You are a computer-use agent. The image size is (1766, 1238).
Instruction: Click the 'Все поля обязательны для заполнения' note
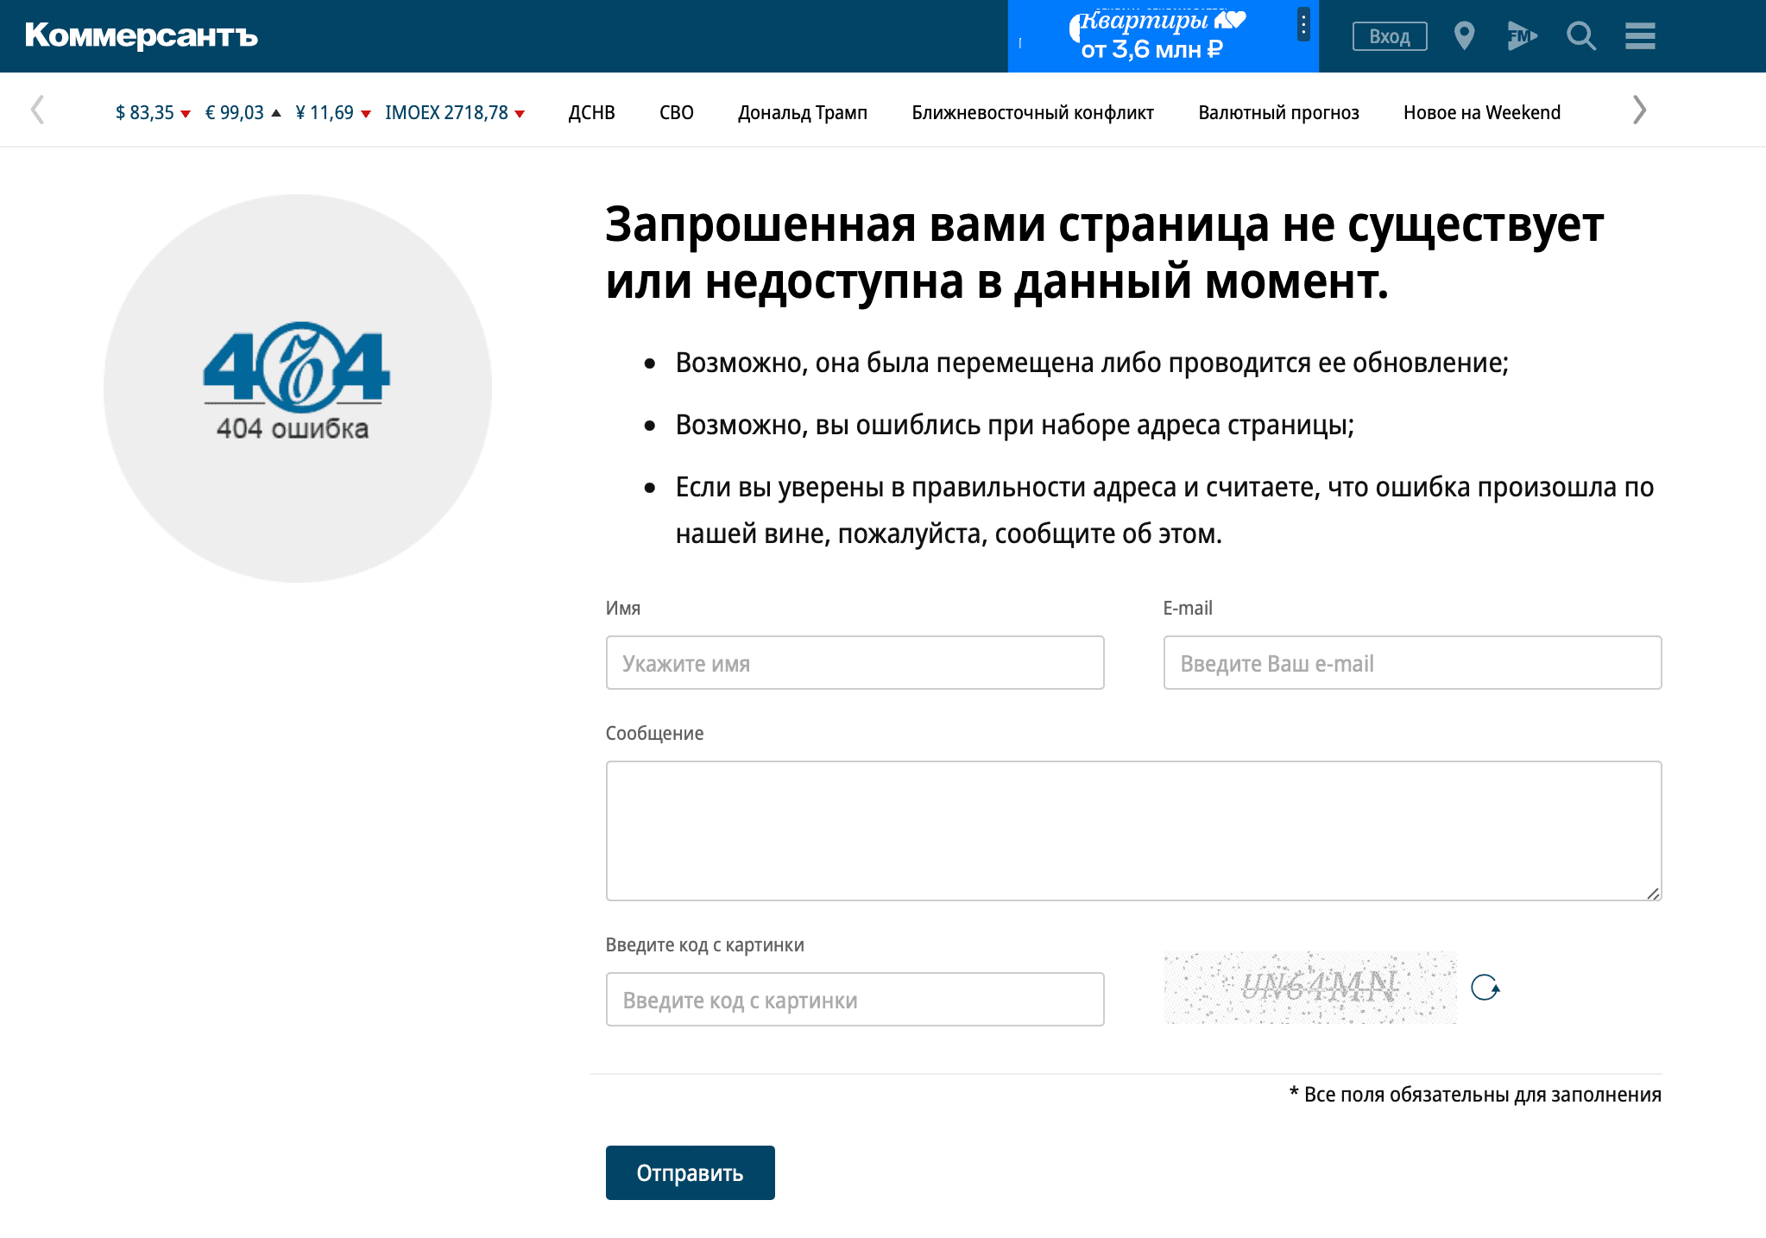click(1475, 1095)
